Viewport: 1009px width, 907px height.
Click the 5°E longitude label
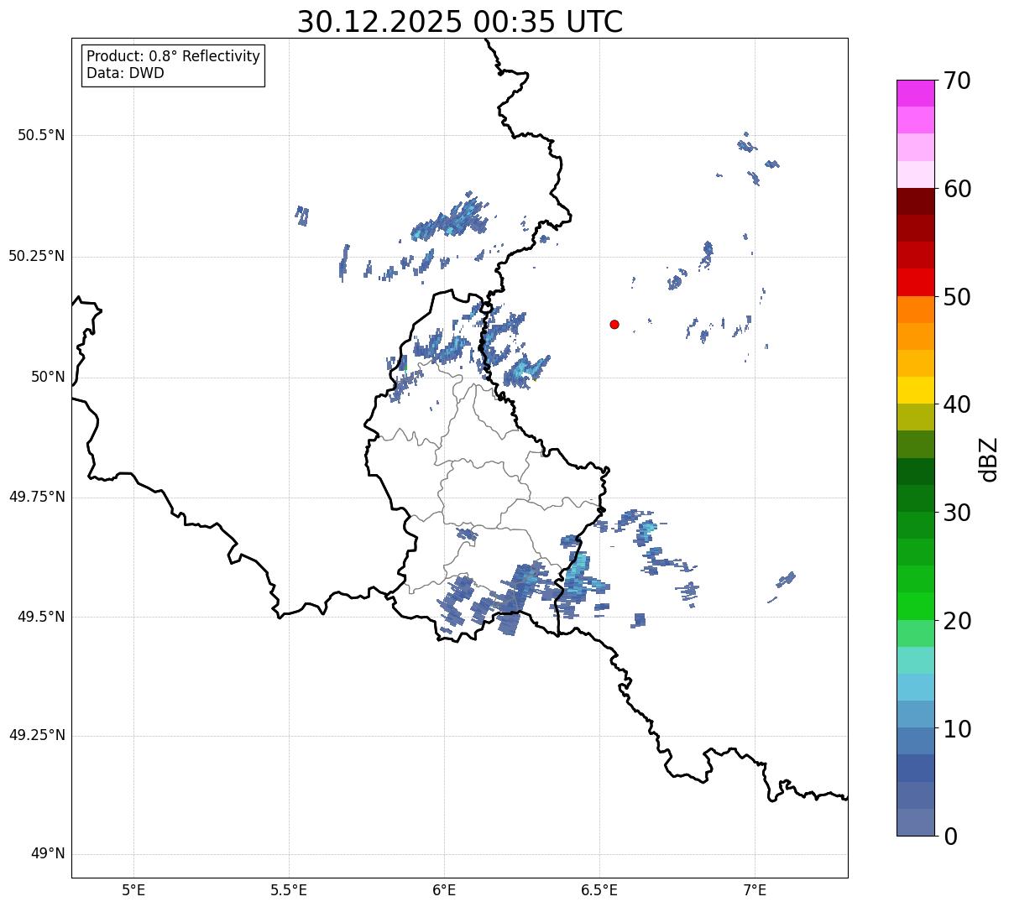point(133,890)
